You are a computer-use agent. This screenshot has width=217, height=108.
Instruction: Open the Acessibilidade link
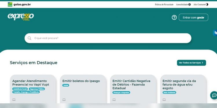coord(182,5)
